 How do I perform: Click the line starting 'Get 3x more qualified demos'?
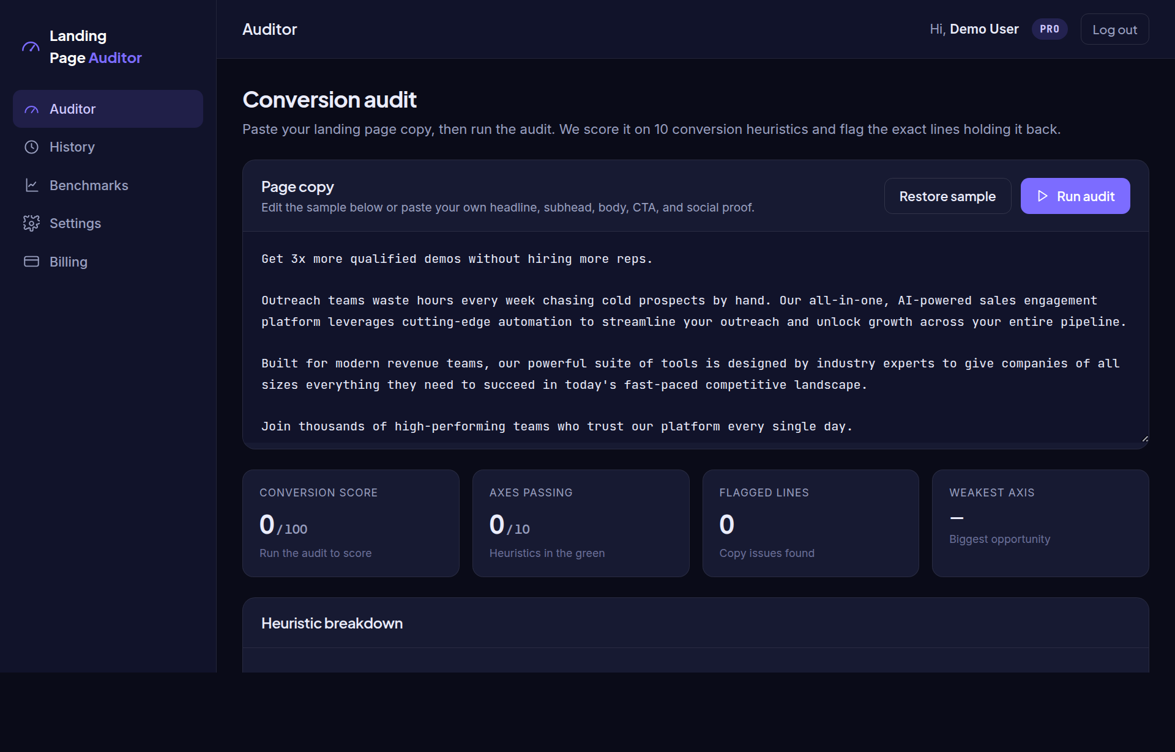[x=457, y=259]
